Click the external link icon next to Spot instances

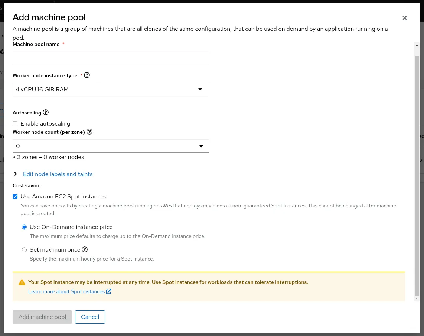pos(108,291)
